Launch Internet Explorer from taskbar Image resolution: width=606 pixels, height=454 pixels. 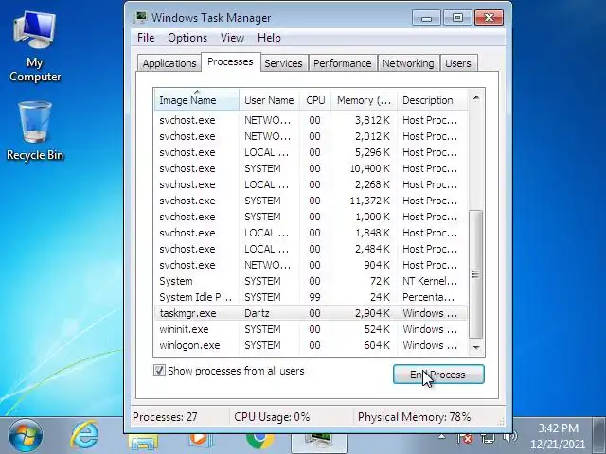(84, 436)
